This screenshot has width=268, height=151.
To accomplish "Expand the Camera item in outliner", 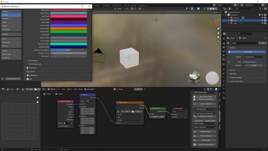I will click(229, 18).
